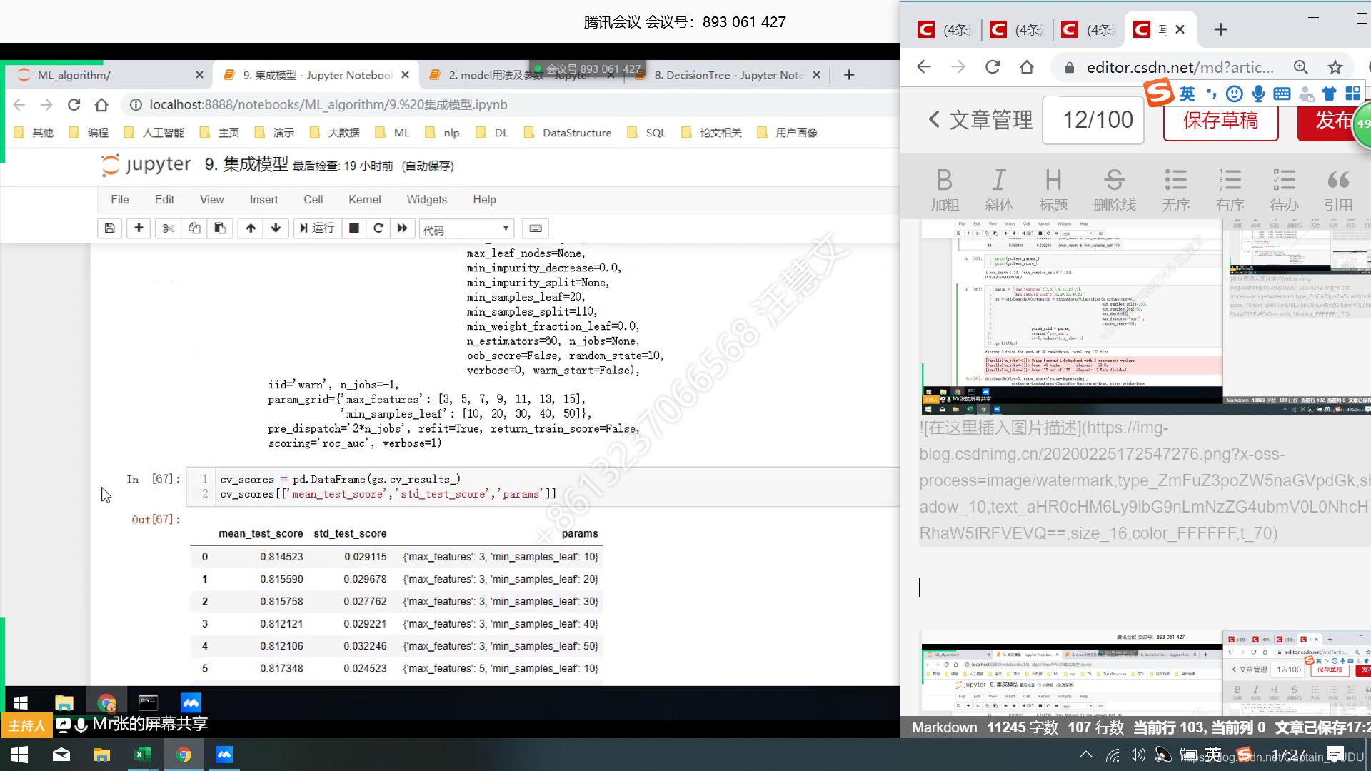This screenshot has height=771, width=1371.
Task: Restart the kernel with the circular arrow icon
Action: [x=378, y=228]
